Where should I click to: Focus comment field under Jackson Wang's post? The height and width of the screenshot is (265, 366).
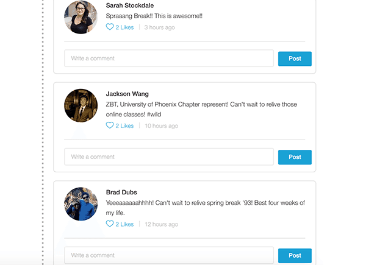169,157
